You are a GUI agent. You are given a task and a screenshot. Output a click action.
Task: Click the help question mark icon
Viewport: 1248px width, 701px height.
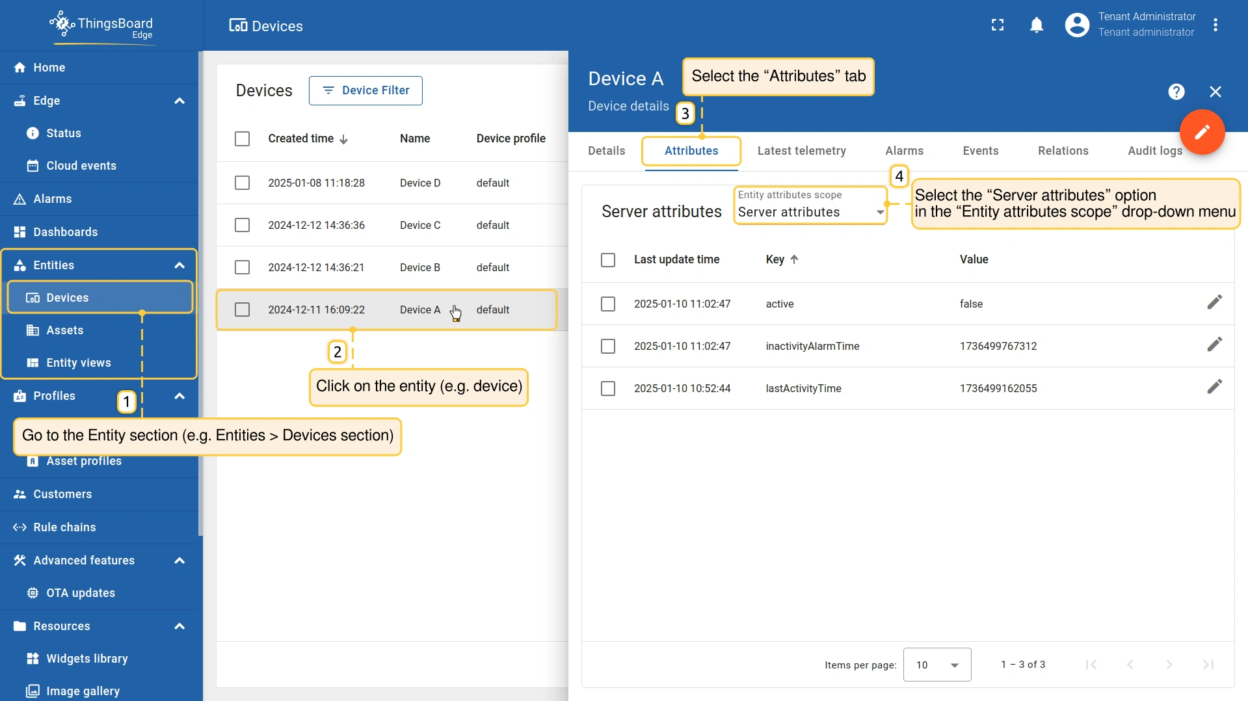point(1176,92)
